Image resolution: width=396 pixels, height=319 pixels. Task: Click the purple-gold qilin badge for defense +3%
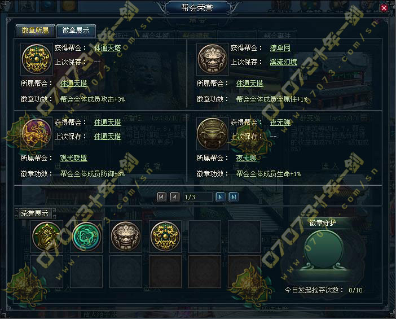click(37, 134)
